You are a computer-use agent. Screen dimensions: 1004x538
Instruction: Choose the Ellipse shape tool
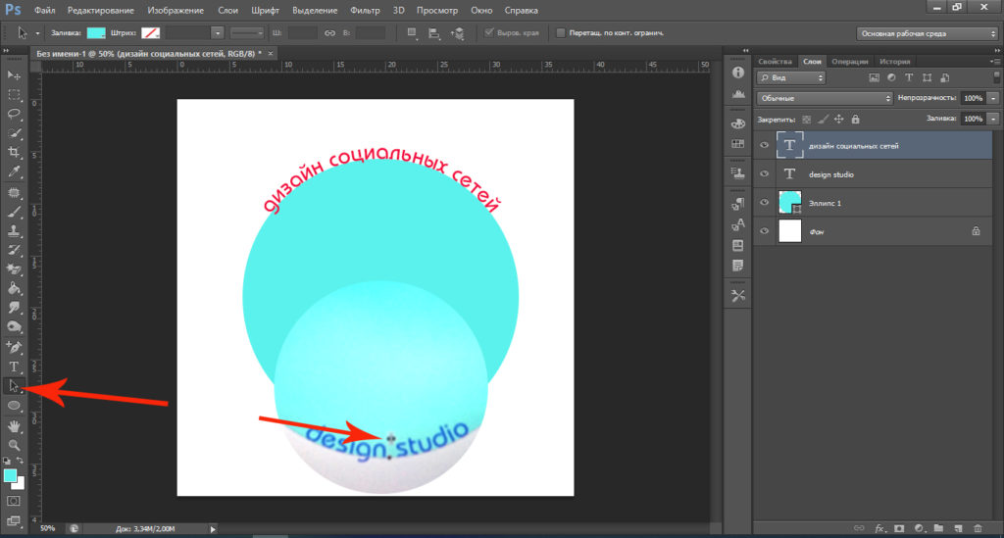pos(15,405)
